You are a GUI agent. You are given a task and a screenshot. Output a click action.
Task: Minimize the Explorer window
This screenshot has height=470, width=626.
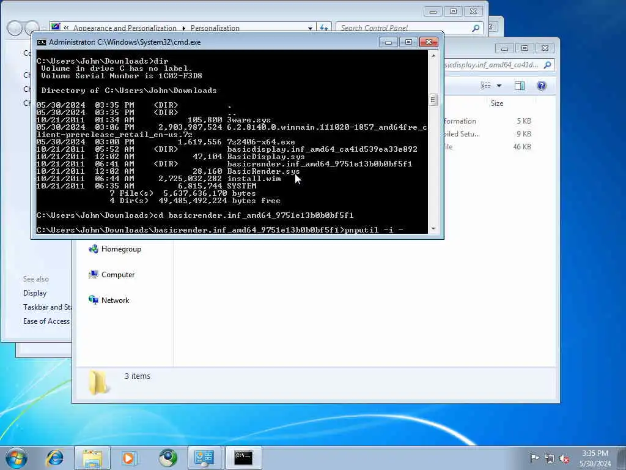point(504,48)
